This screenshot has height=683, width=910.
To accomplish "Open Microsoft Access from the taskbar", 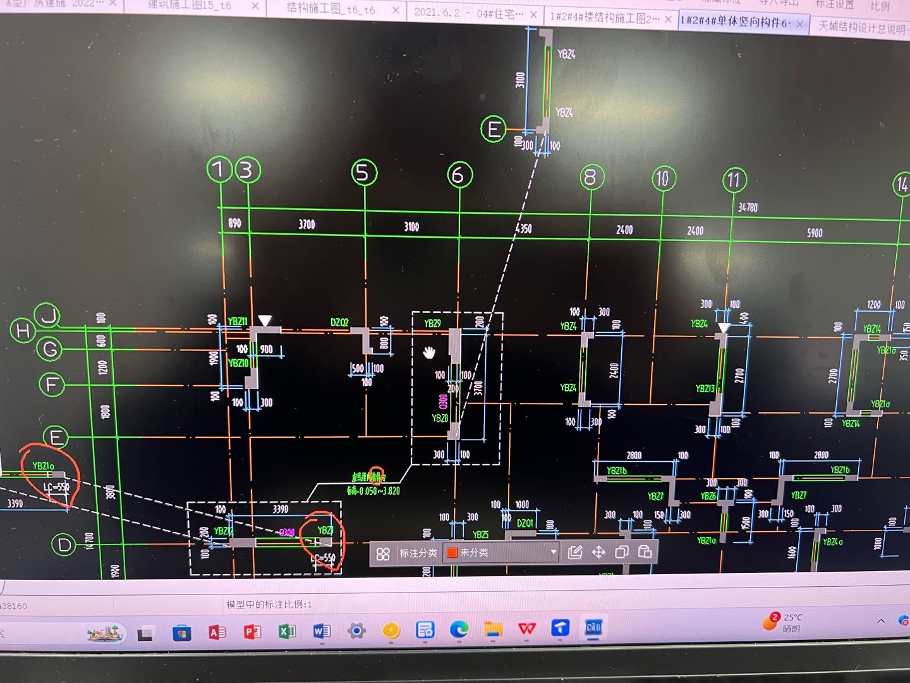I will 217,632.
